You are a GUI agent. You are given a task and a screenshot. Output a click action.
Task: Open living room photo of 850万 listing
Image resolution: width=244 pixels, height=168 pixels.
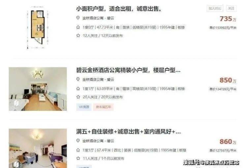pyautogui.click(x=38, y=89)
